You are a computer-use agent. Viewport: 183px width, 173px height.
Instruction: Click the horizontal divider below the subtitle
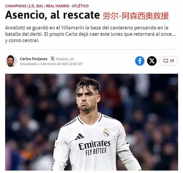pyautogui.click(x=91, y=50)
